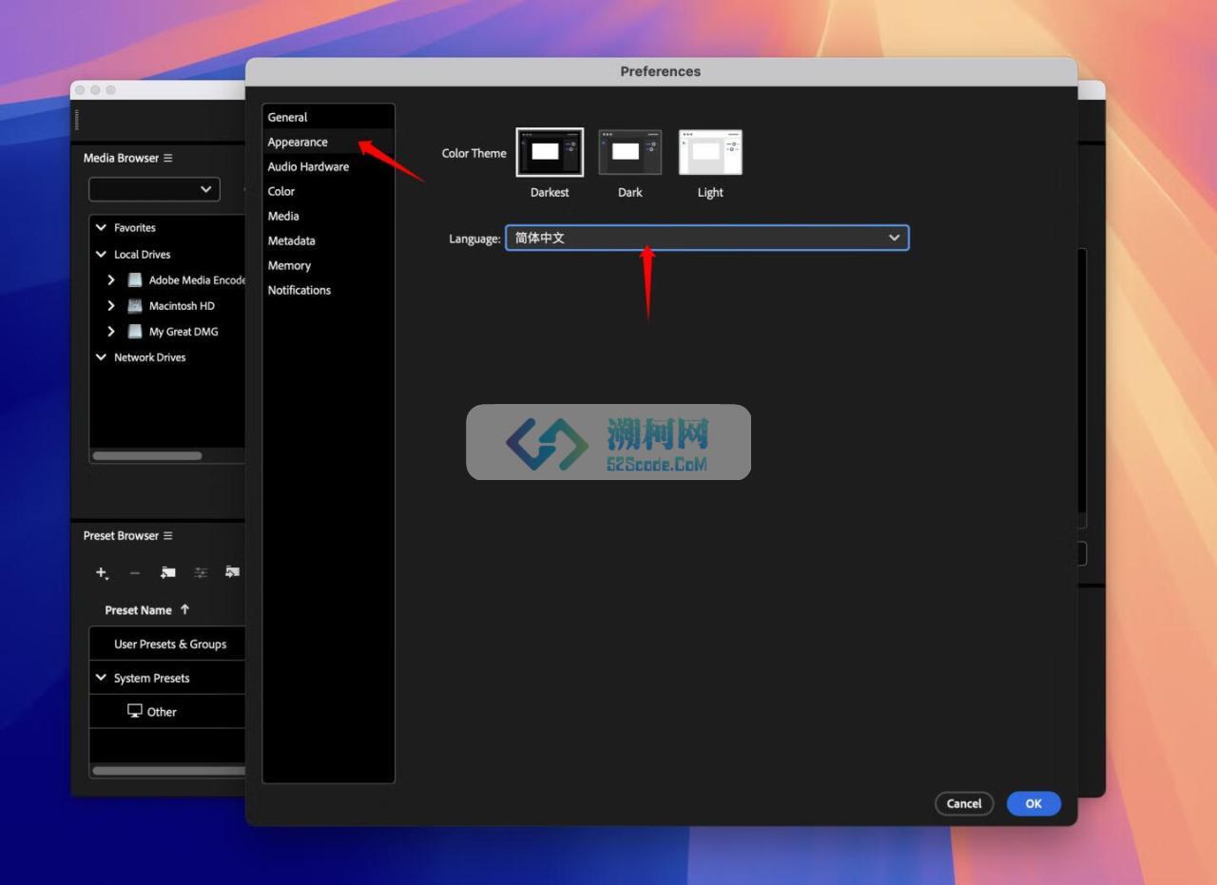The width and height of the screenshot is (1217, 885).
Task: Click the Import Presets folder-arrow icon
Action: tap(232, 571)
